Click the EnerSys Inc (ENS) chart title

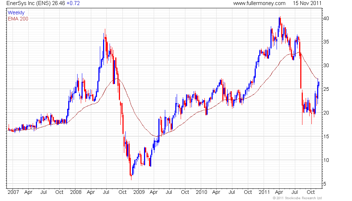pyautogui.click(x=29, y=3)
